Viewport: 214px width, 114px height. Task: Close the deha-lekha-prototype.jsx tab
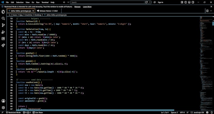click(x=33, y=11)
